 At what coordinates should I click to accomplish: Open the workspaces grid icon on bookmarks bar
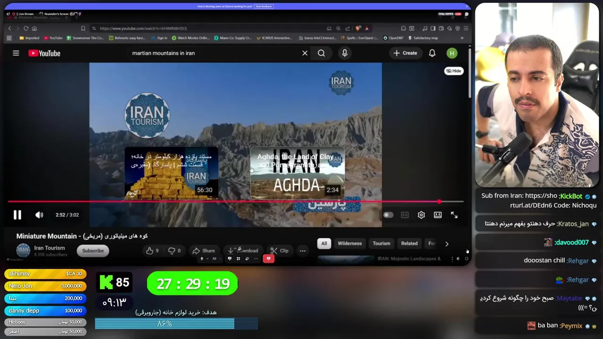pyautogui.click(x=9, y=38)
